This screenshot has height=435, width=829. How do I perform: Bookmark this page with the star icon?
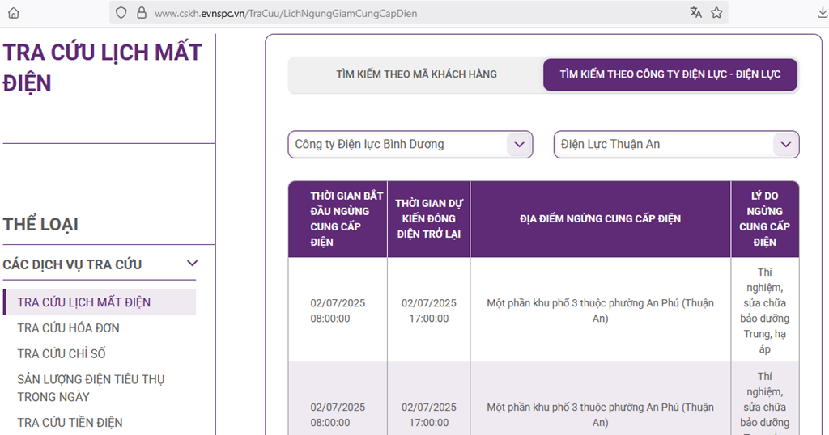(x=716, y=13)
